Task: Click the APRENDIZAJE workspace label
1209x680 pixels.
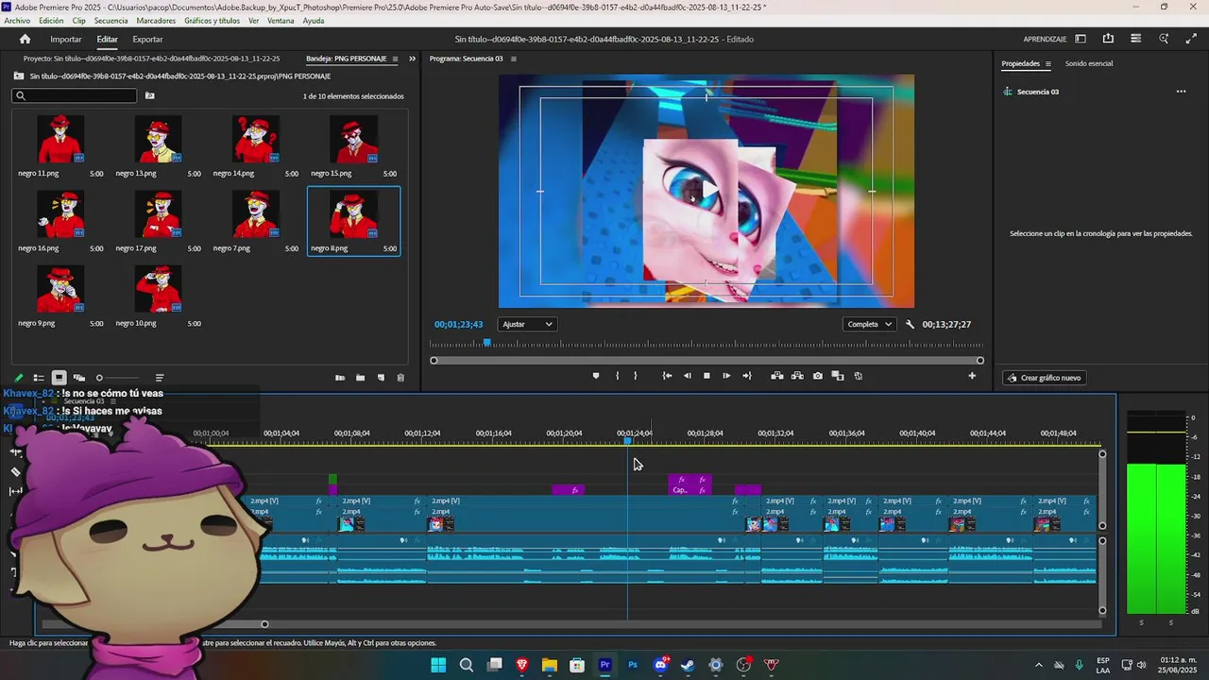Action: (x=1045, y=39)
